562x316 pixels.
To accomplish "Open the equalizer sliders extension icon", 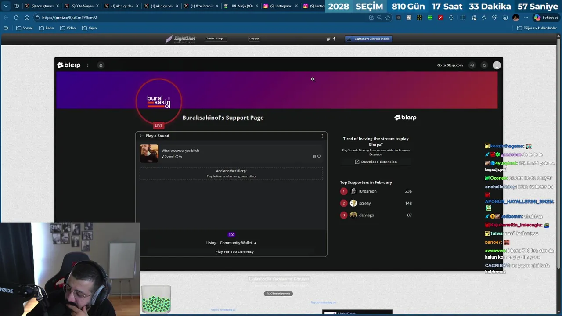I will 398,18.
